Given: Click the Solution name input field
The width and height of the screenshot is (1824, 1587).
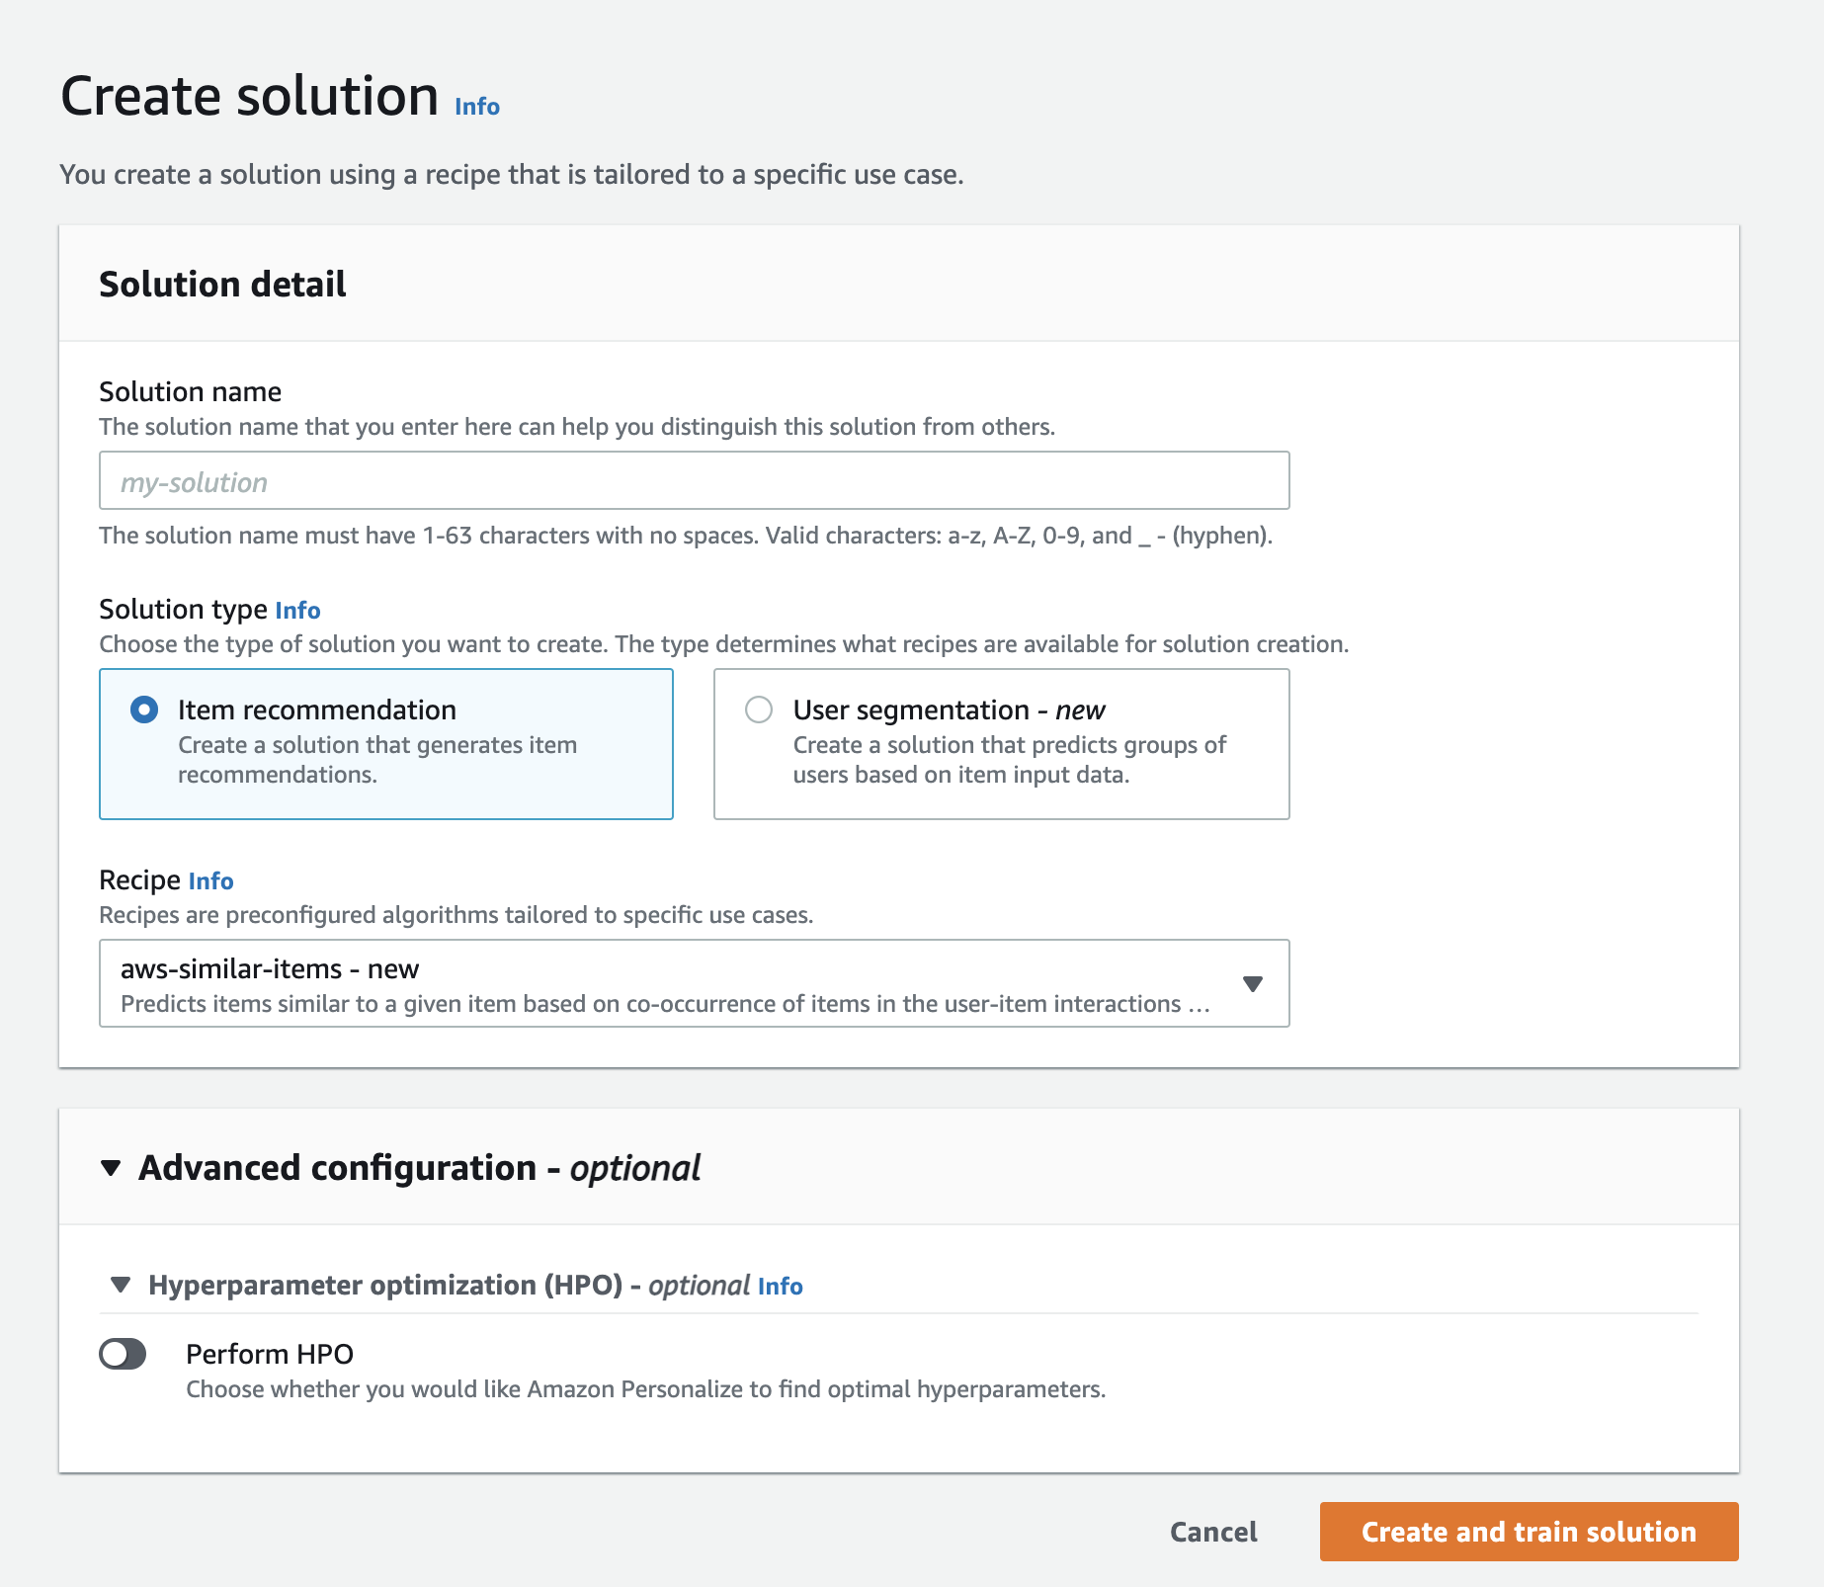Looking at the screenshot, I should point(694,481).
